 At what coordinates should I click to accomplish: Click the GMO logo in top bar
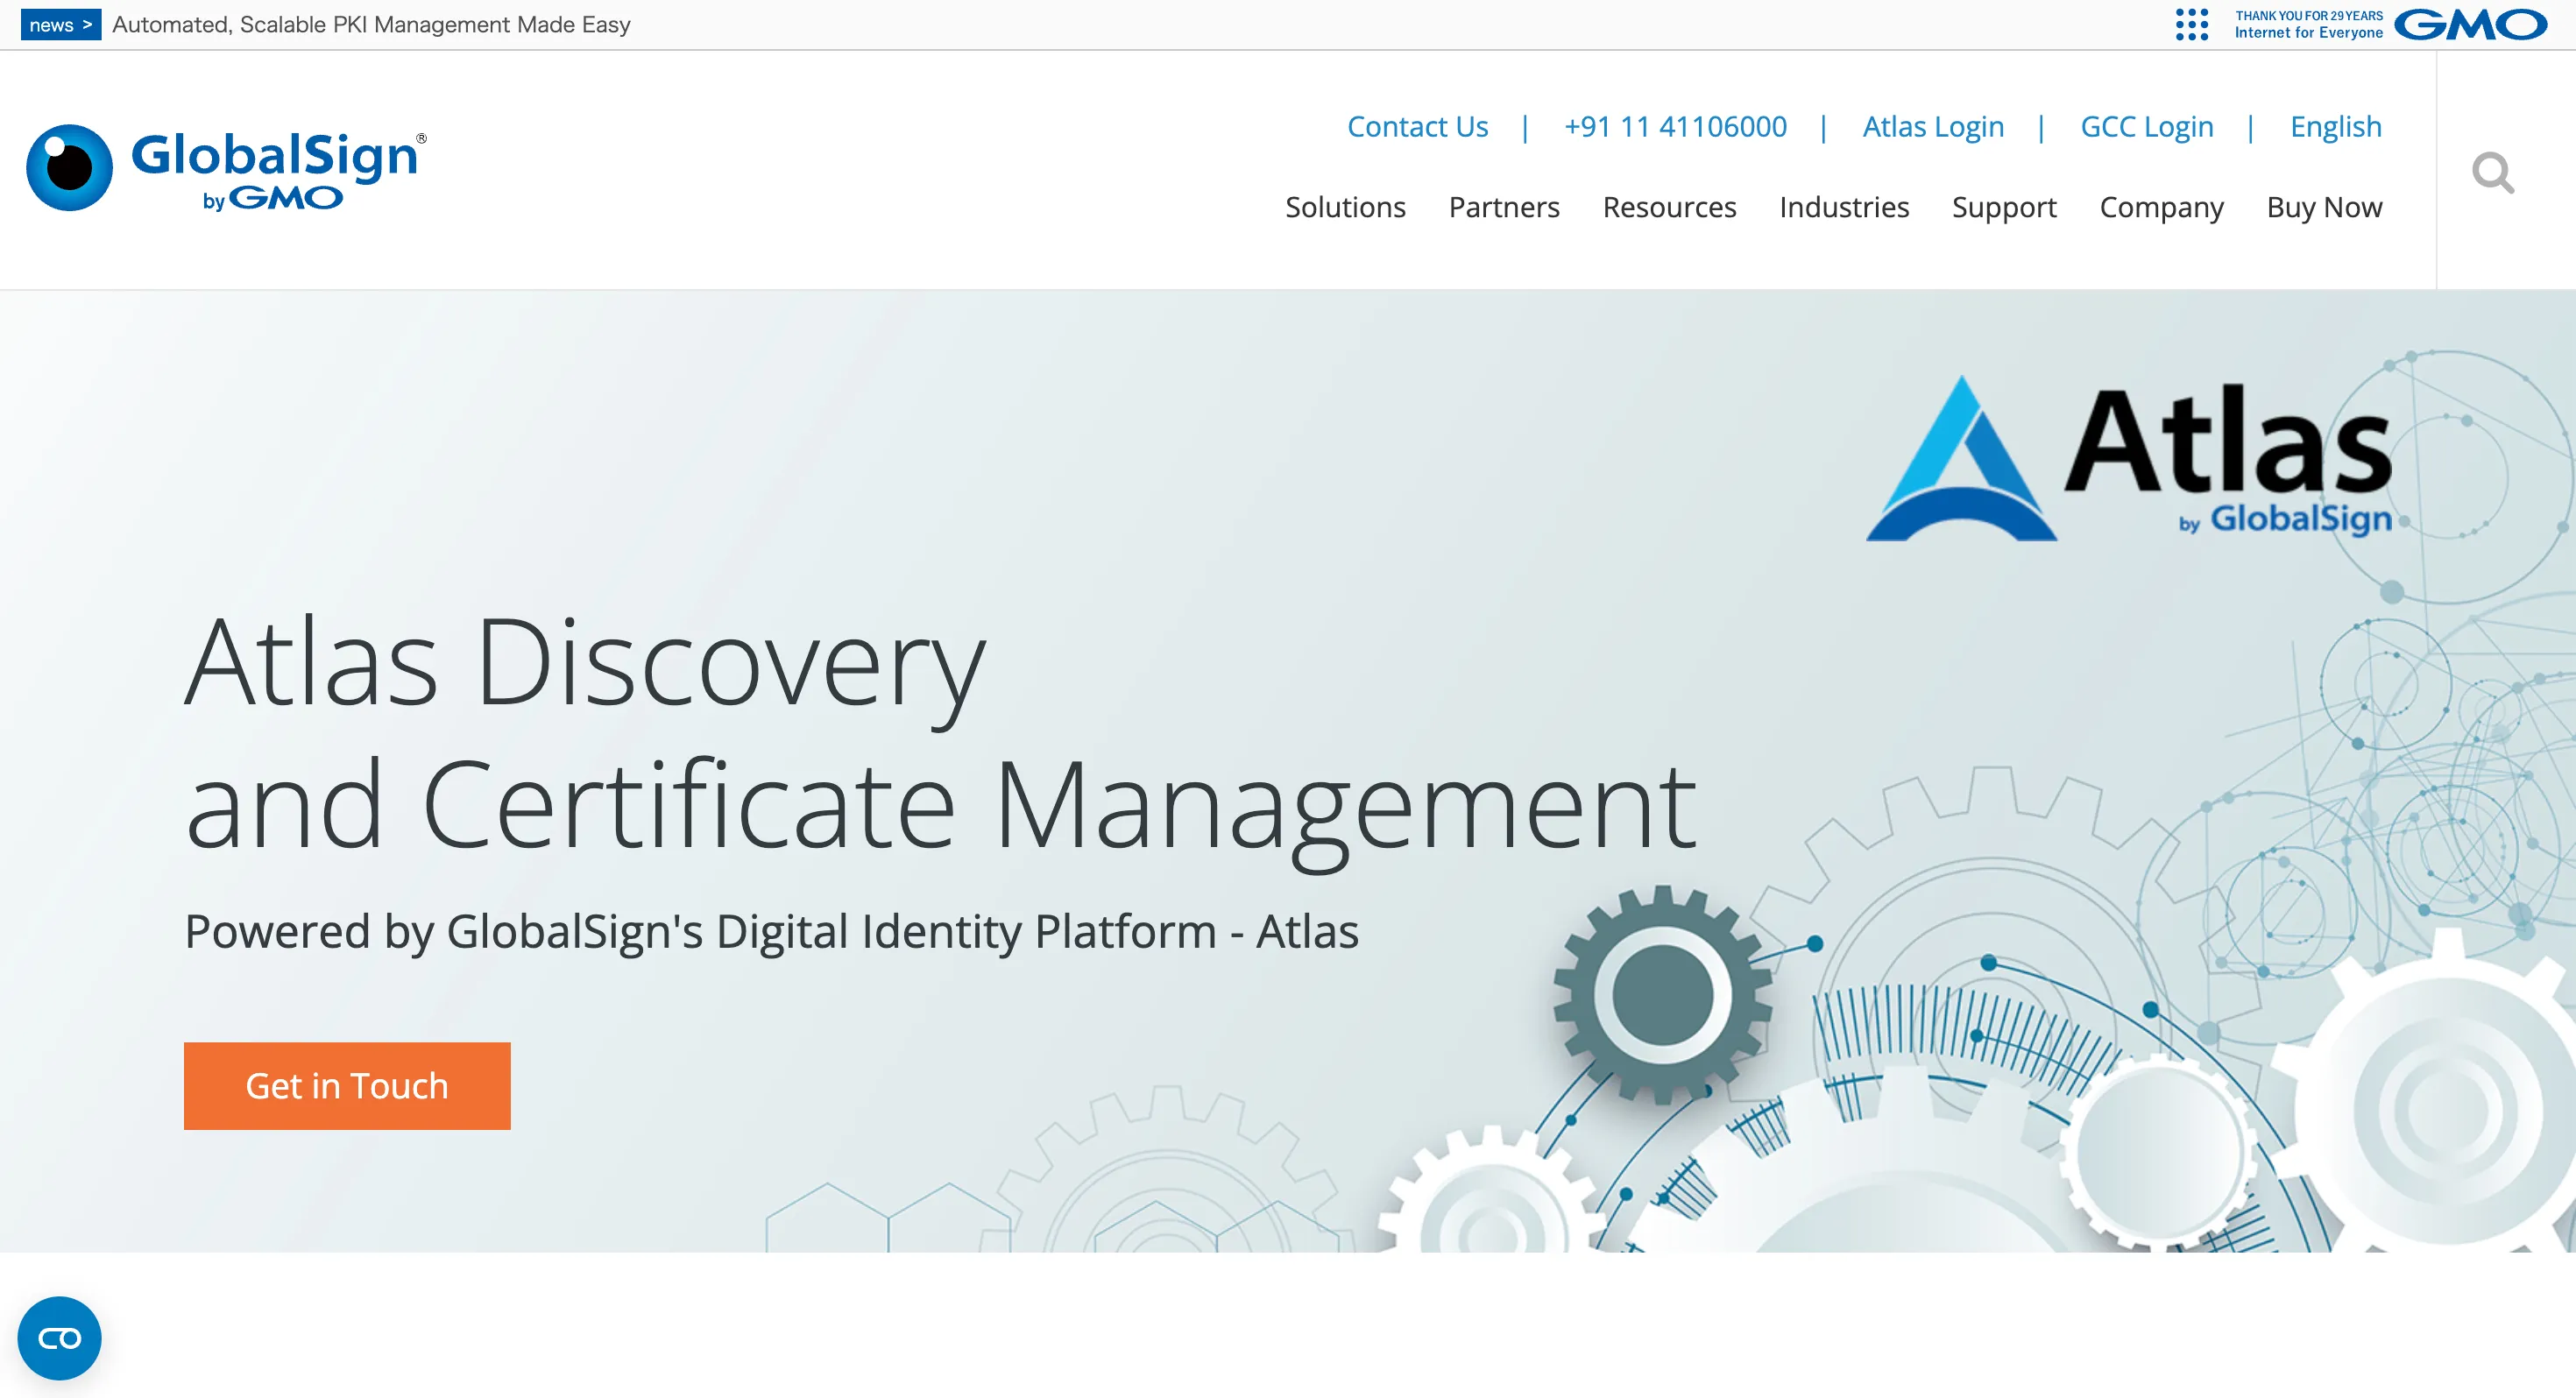(2470, 24)
